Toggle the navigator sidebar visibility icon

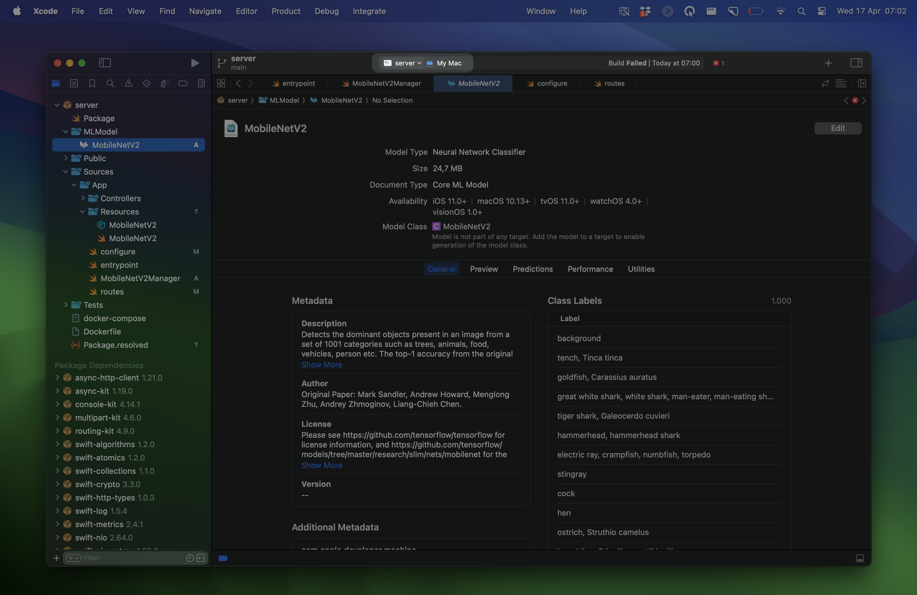pos(106,63)
